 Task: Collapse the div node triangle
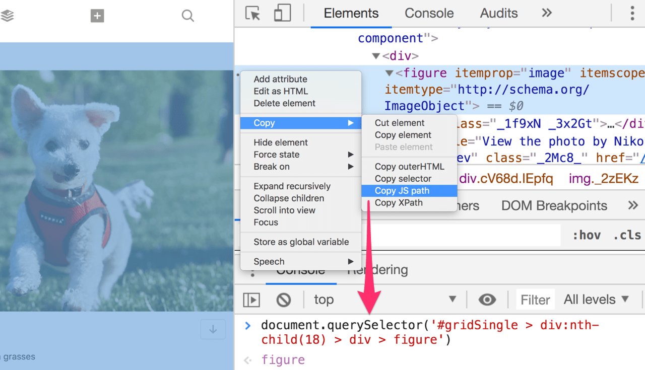coord(376,56)
